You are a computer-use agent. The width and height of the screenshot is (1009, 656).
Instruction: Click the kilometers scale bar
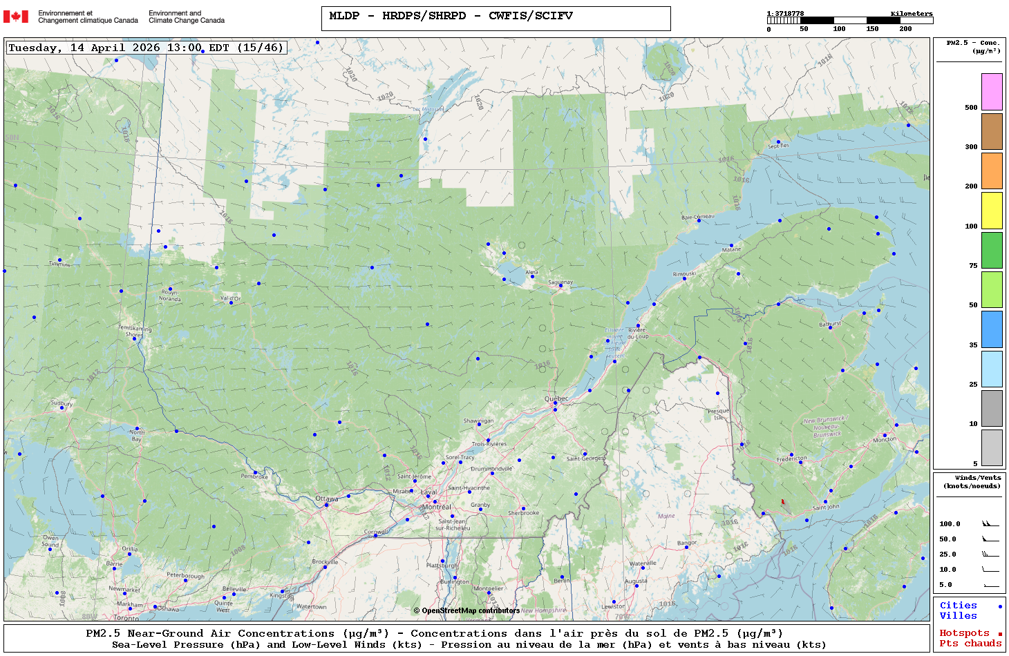pyautogui.click(x=849, y=21)
